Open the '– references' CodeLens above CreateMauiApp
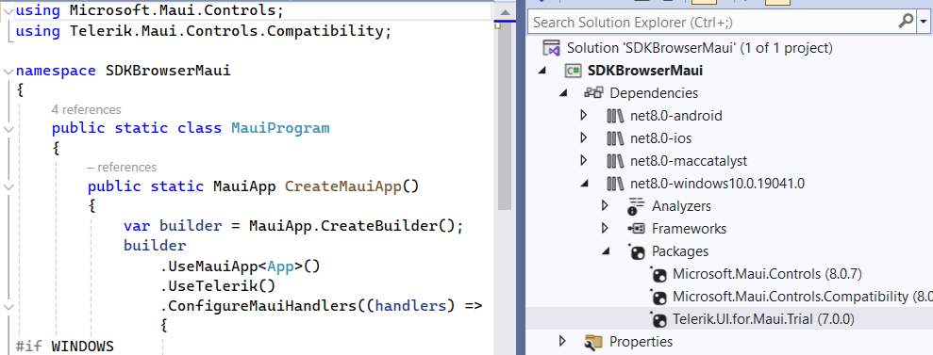Viewport: 933px width, 355px height. point(122,167)
